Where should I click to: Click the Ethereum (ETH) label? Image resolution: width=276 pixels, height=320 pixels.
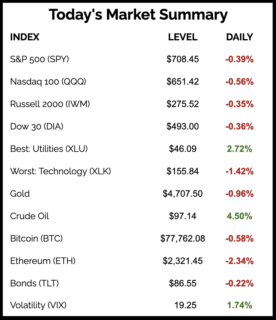43,261
